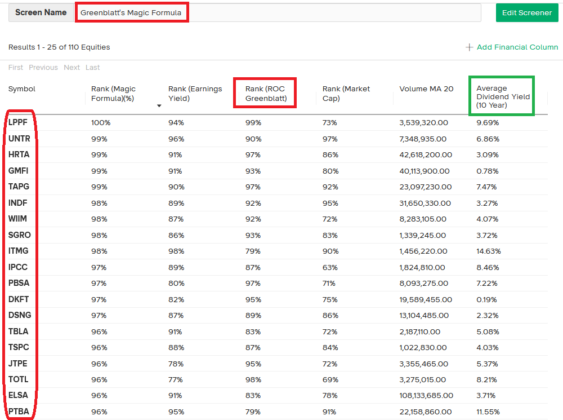Open the LPPF stock symbol
The height and width of the screenshot is (420, 563).
(x=18, y=122)
